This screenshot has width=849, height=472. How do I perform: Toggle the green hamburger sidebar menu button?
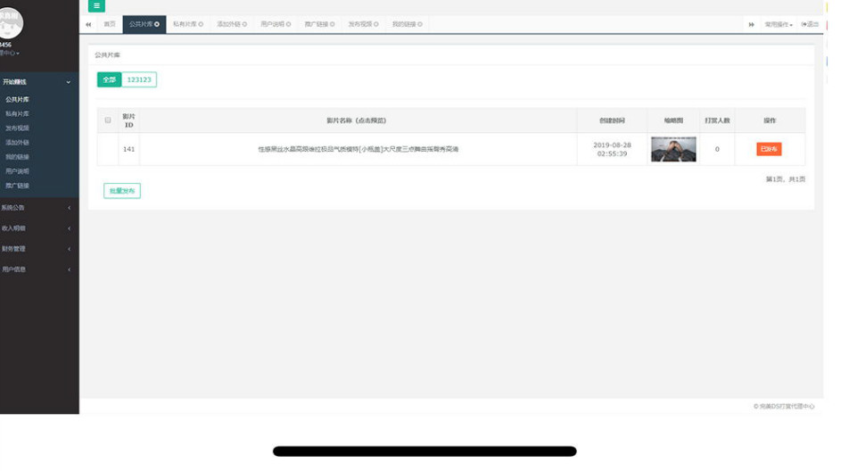coord(97,6)
